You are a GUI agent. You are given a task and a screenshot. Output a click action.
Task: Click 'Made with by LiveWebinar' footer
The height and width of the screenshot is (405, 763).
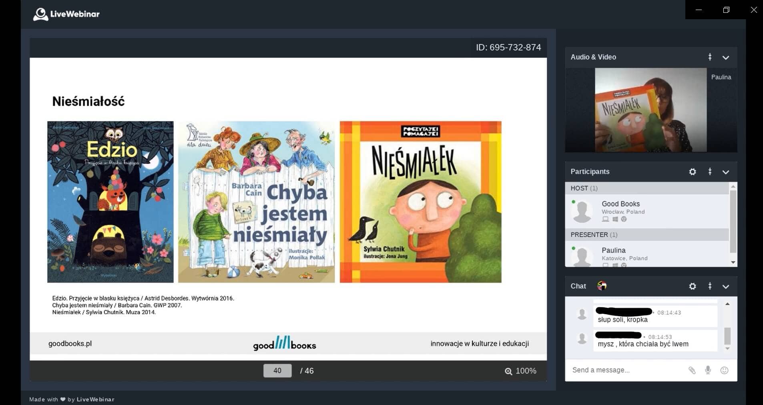tap(72, 399)
